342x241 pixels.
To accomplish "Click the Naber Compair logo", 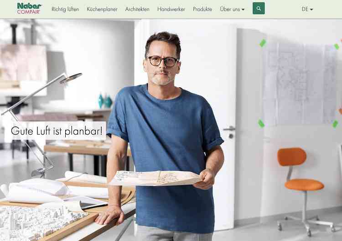I will click(x=29, y=8).
